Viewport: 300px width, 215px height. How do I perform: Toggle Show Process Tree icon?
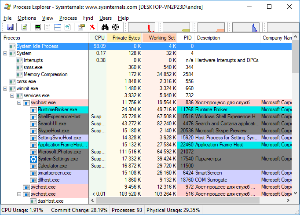coord(47,27)
